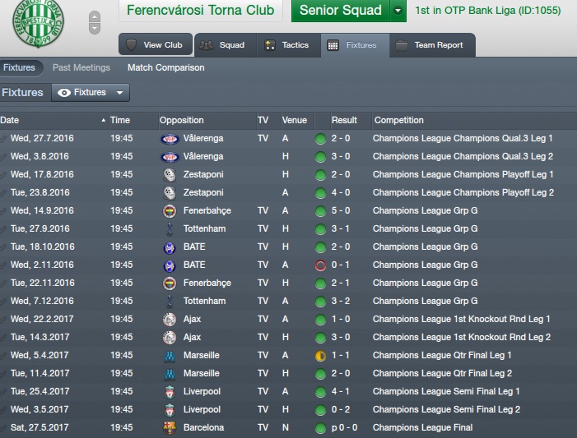Click the Fenerbahçe badge for the 14.9.2016 match
The width and height of the screenshot is (577, 438).
[x=170, y=211]
